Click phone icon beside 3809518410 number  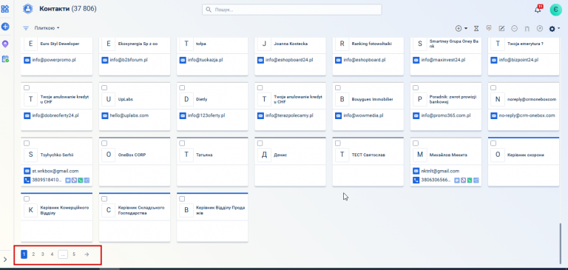pyautogui.click(x=27, y=180)
